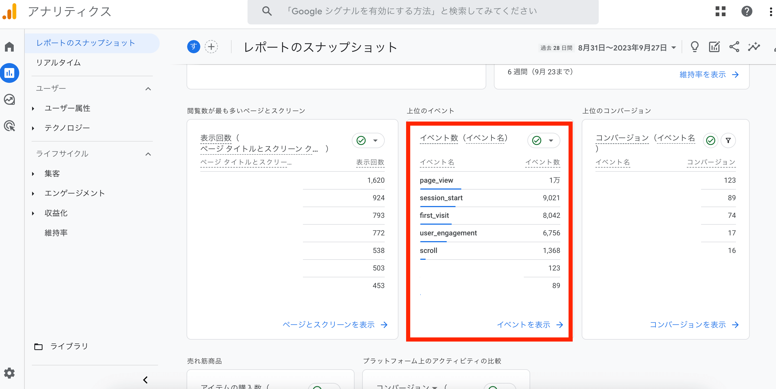Expand テクノロジー tree item
The image size is (776, 389).
click(33, 128)
